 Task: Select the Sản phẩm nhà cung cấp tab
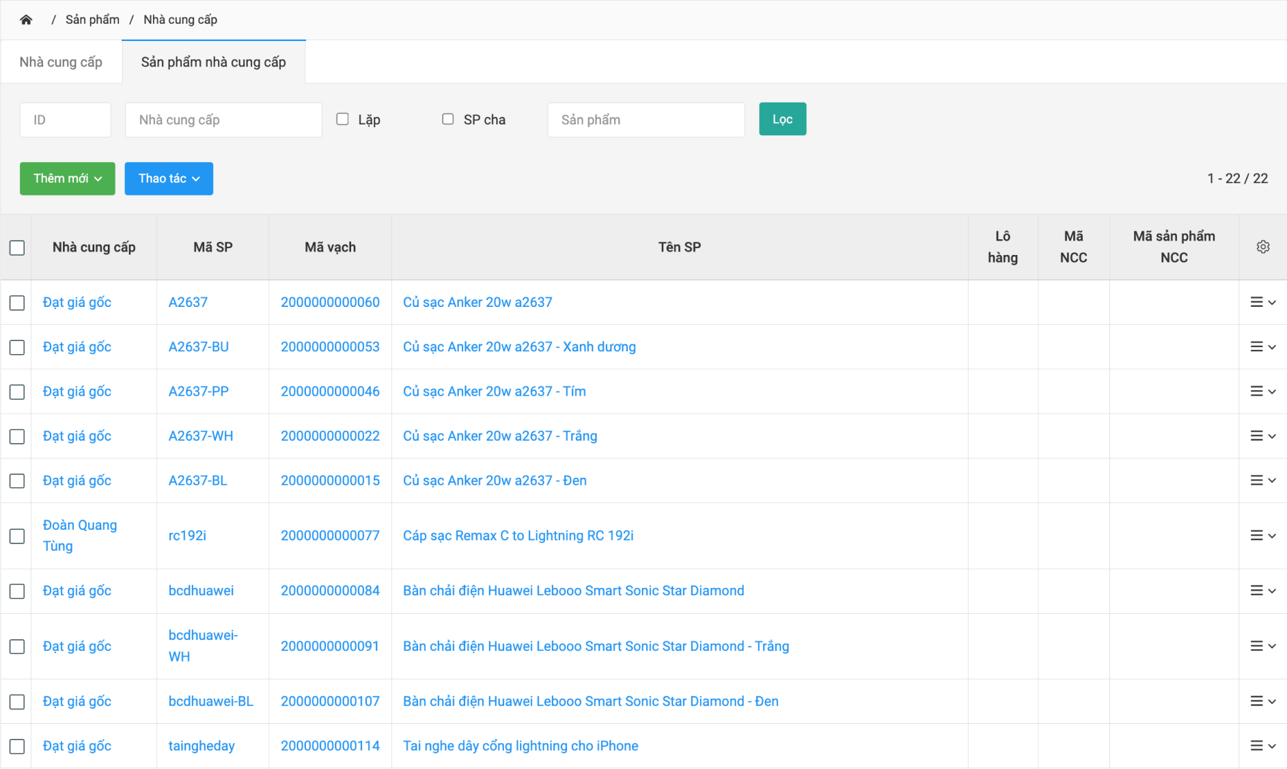[213, 62]
